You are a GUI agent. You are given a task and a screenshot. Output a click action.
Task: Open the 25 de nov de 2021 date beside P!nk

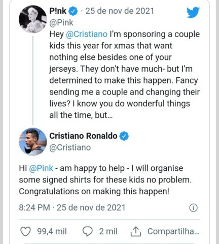(120, 11)
